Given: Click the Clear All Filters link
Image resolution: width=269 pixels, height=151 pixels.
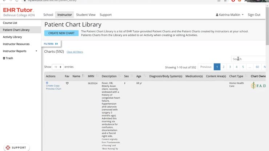Looking at the screenshot, I should pos(75,52).
